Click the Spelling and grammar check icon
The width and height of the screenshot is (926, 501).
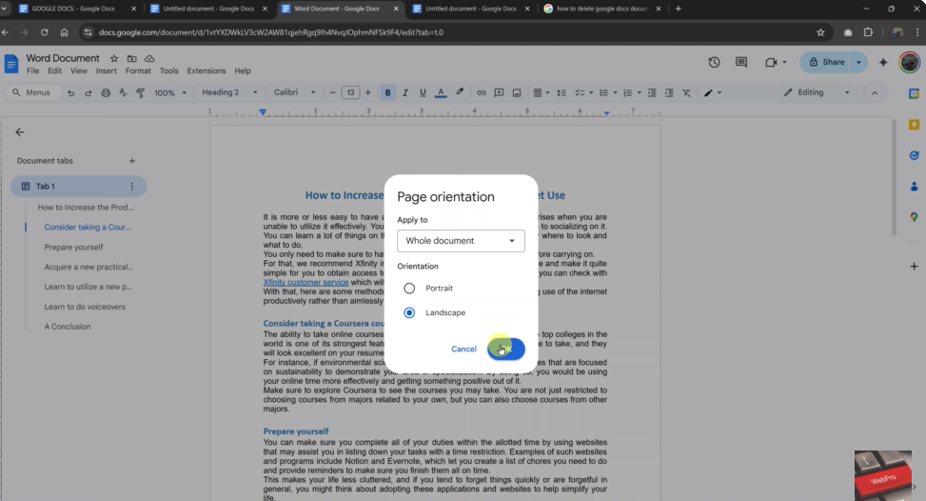[123, 92]
